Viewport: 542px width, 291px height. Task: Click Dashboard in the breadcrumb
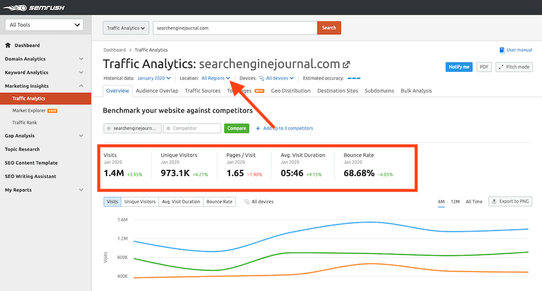(x=114, y=50)
